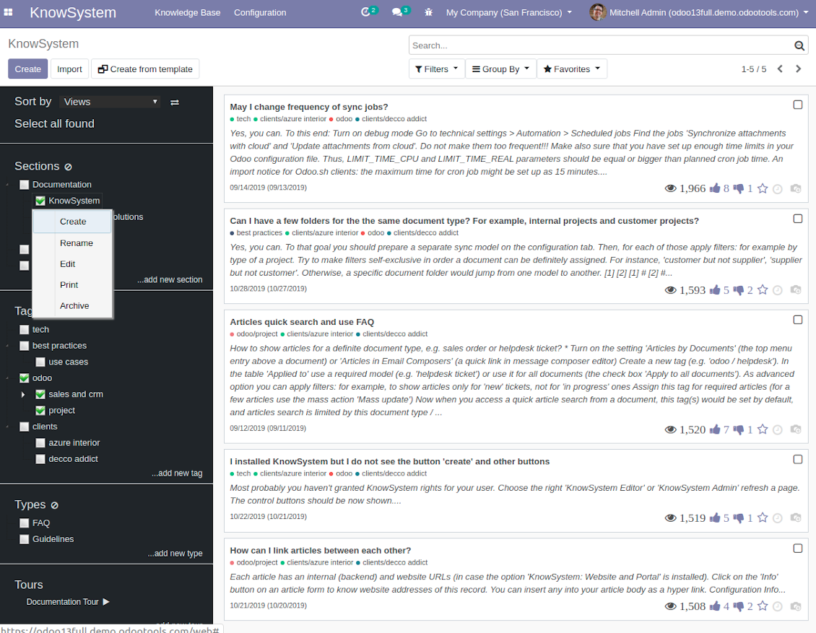Select the 'link articles' article checkbox
816x633 pixels.
click(797, 549)
